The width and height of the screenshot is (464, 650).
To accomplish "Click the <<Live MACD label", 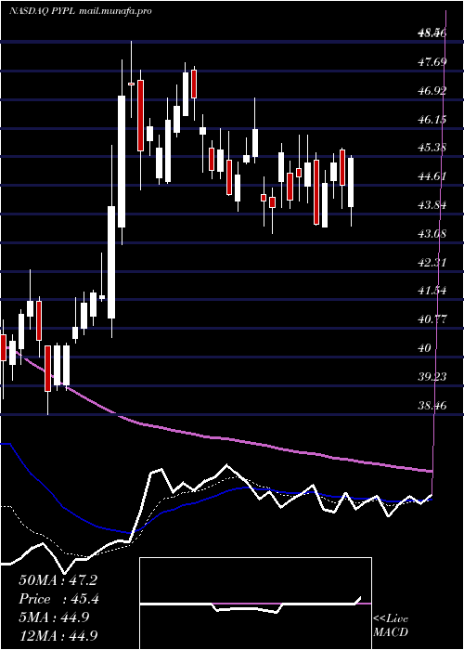I will [x=391, y=626].
